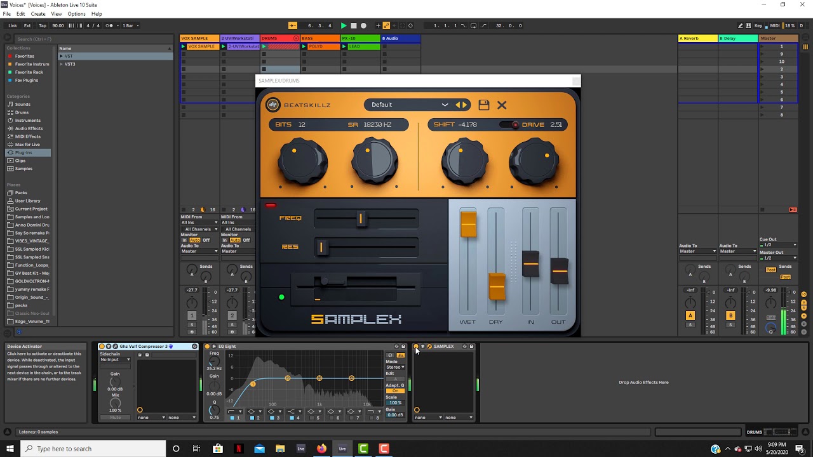
Task: Toggle the EQ Eight device activator
Action: [207, 347]
